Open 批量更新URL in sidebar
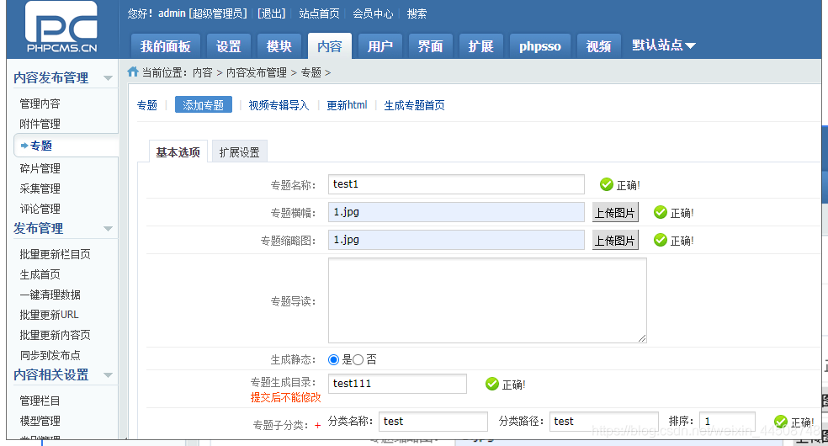Viewport: 828px width, 446px height. pyautogui.click(x=49, y=315)
